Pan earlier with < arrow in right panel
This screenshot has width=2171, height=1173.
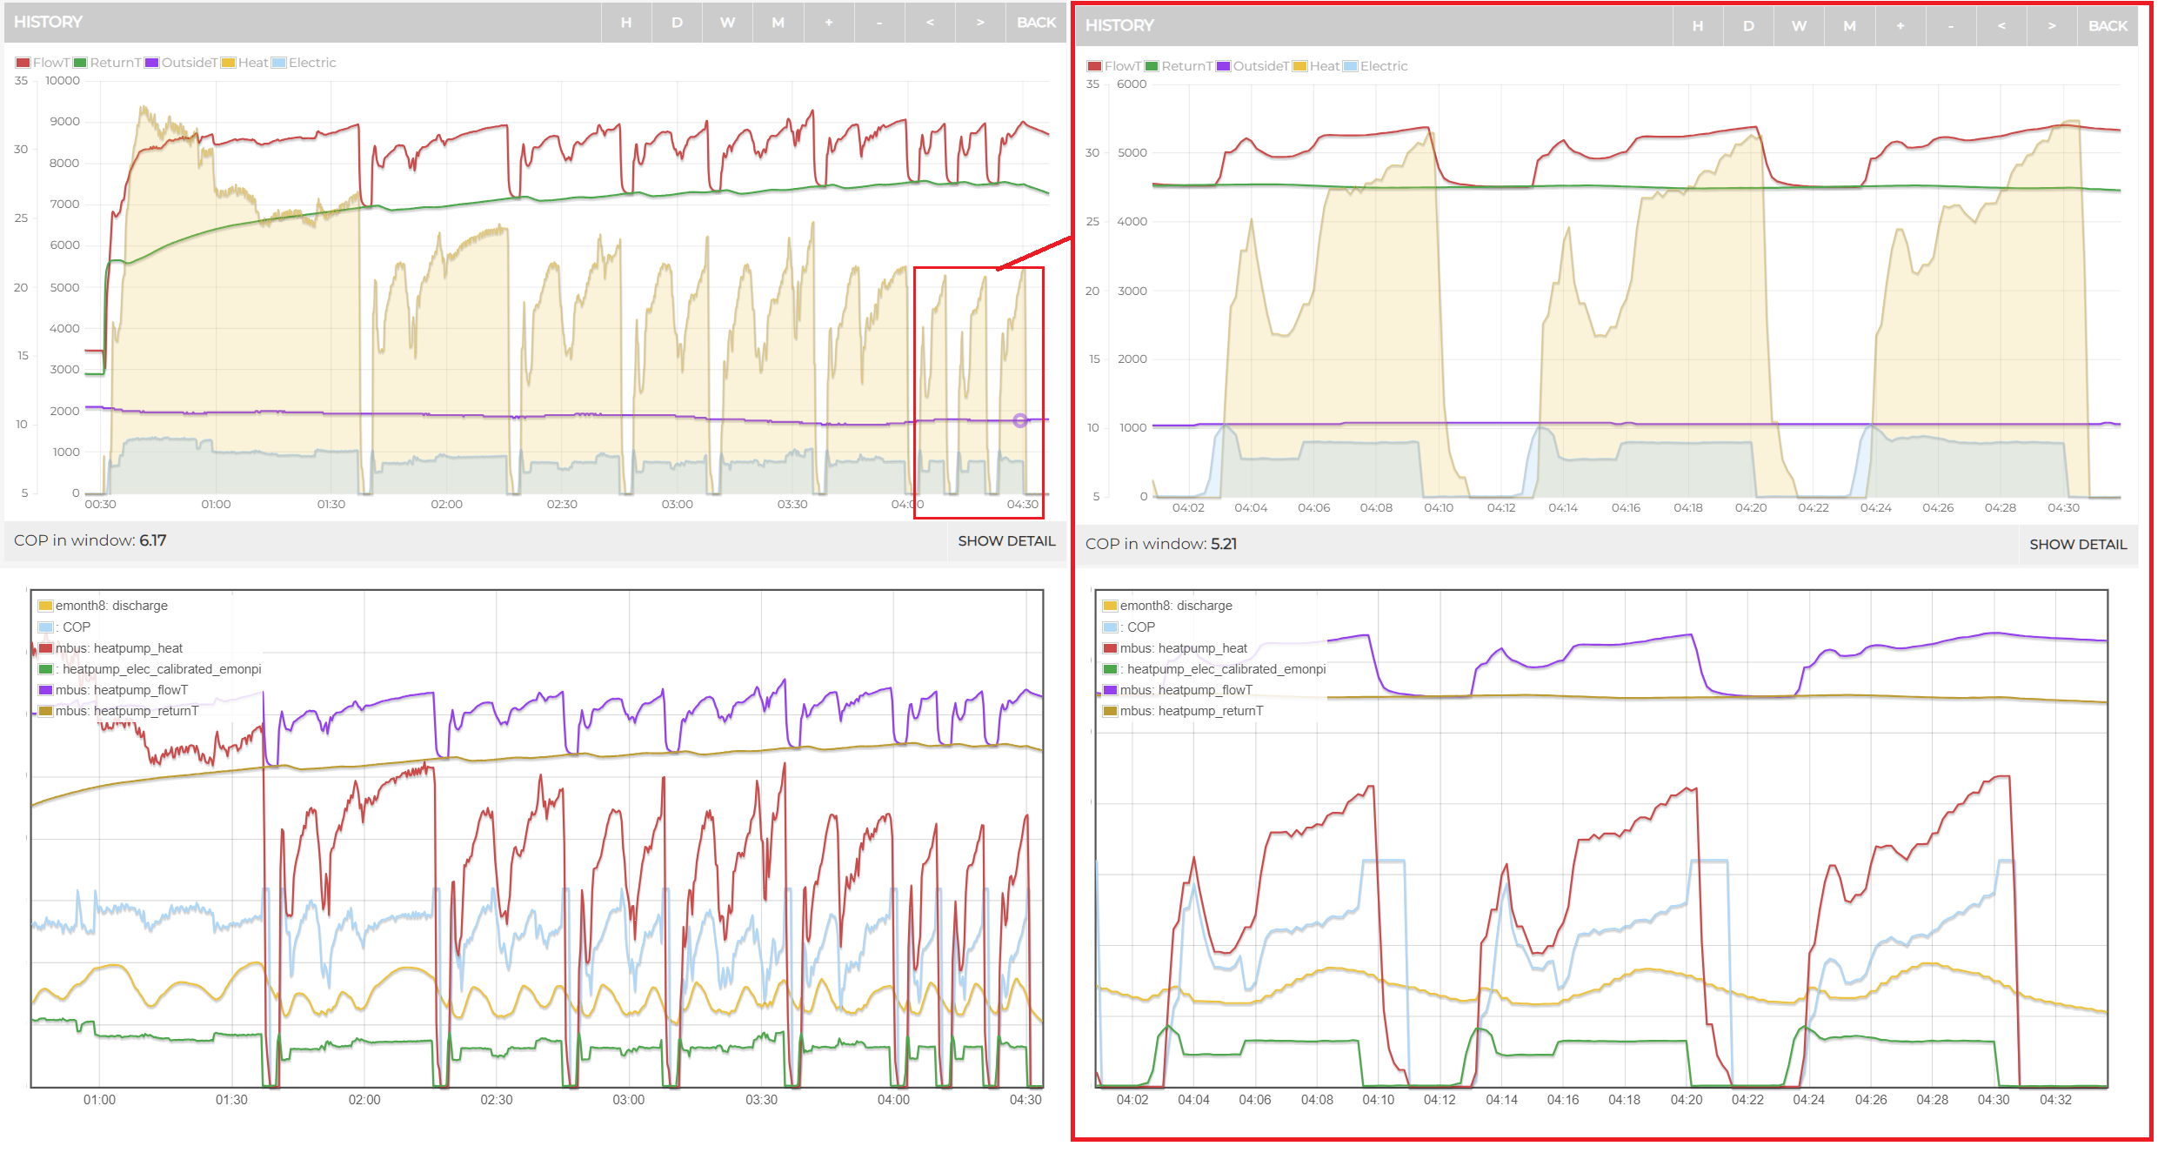(x=2001, y=26)
